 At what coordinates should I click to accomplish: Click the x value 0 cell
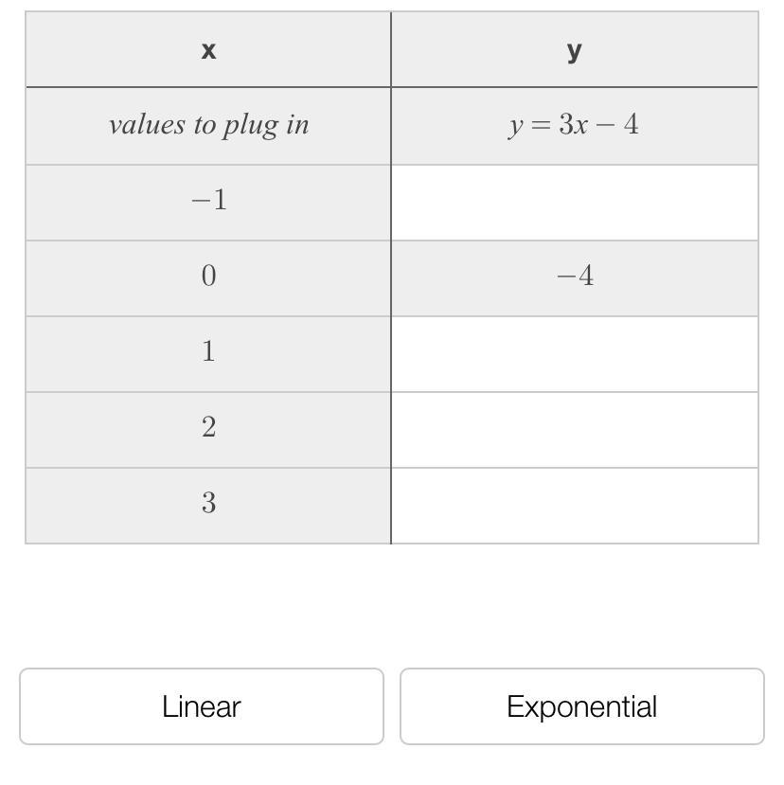(208, 277)
